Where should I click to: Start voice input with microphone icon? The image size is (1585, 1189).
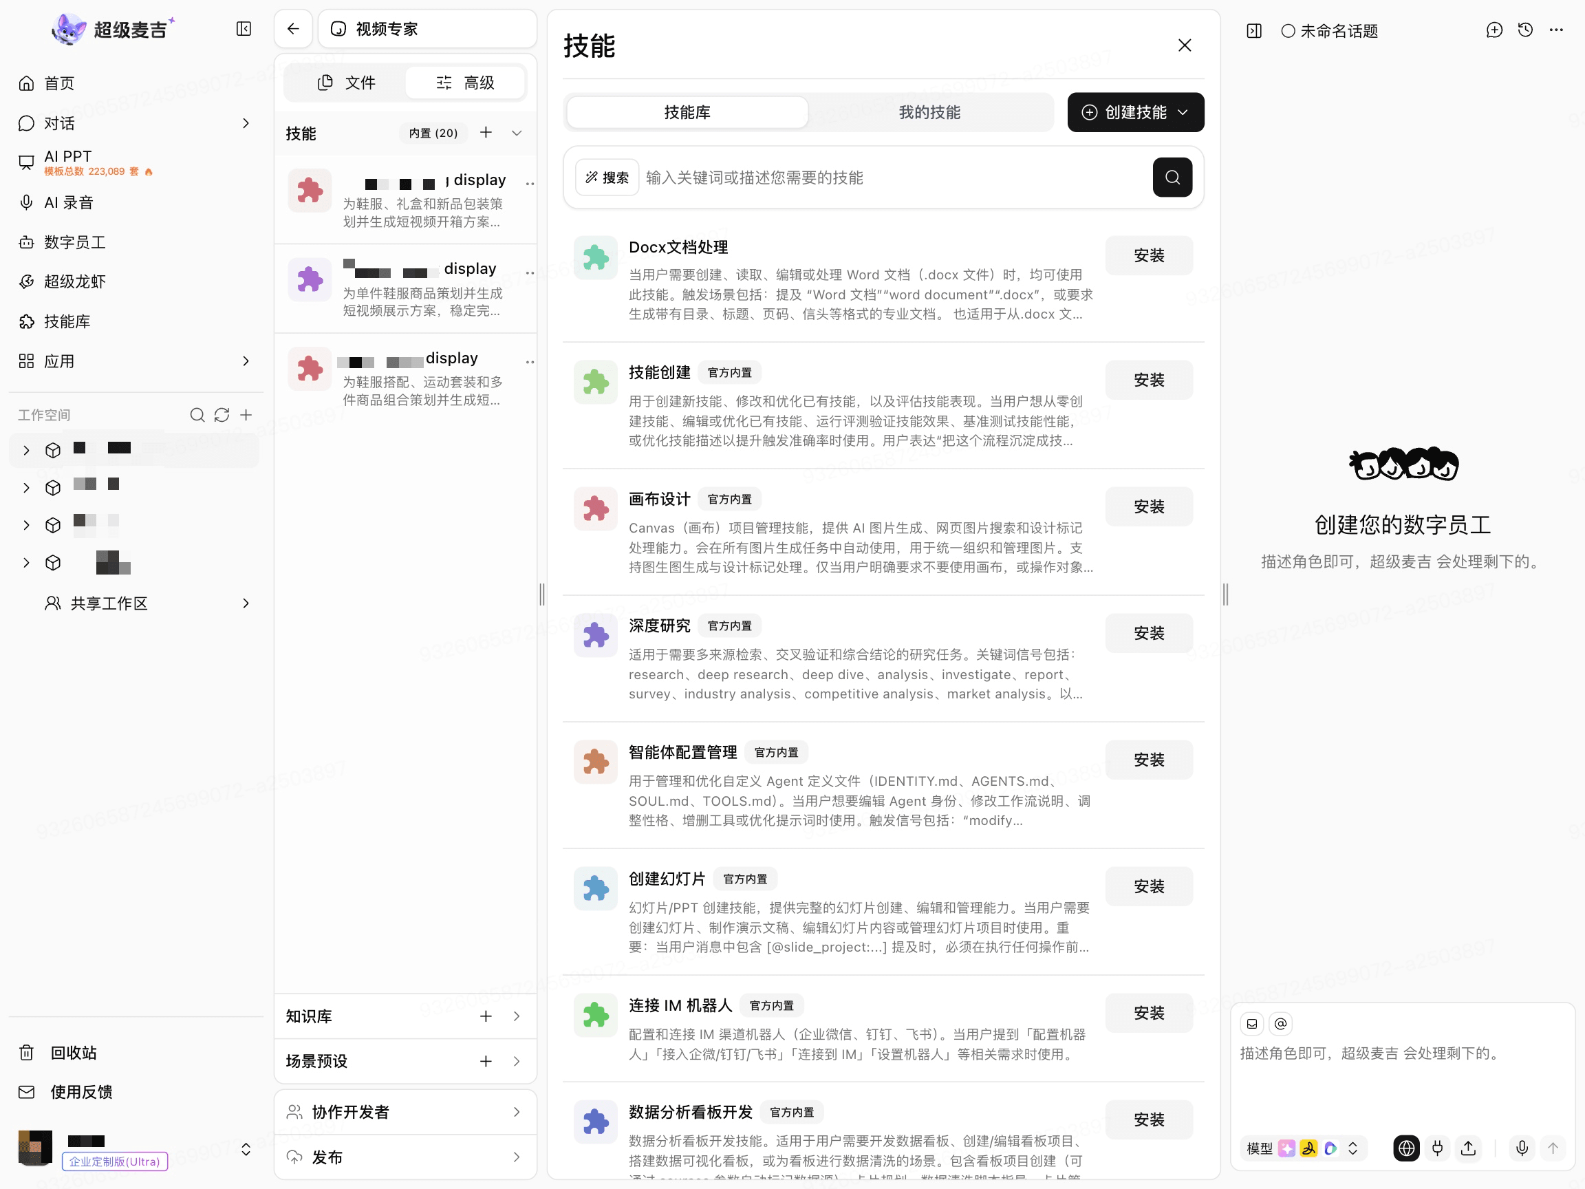point(1522,1148)
